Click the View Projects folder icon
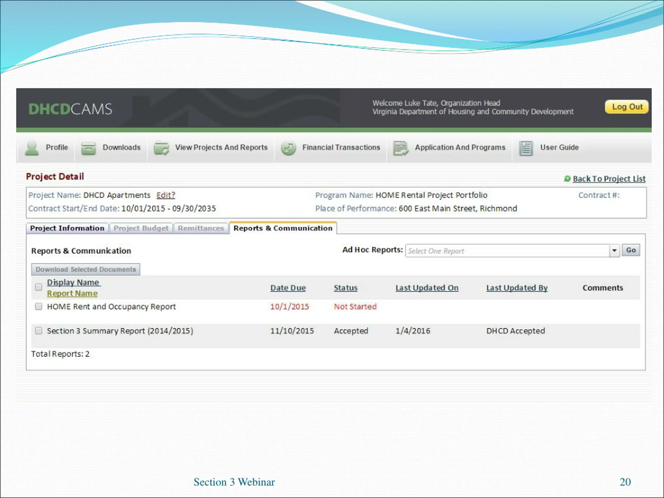The image size is (664, 498). coord(161,148)
